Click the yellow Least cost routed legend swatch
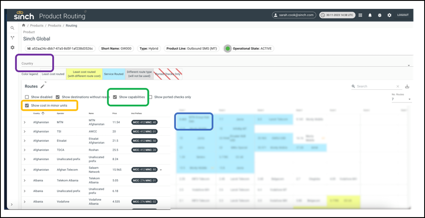The height and width of the screenshot is (218, 425). pos(84,74)
